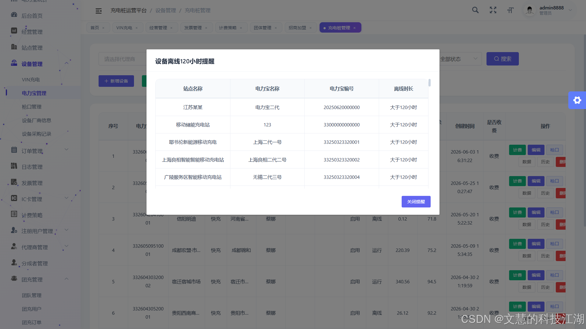This screenshot has height=329, width=586.
Task: Click the 搜索 search button
Action: click(502, 59)
